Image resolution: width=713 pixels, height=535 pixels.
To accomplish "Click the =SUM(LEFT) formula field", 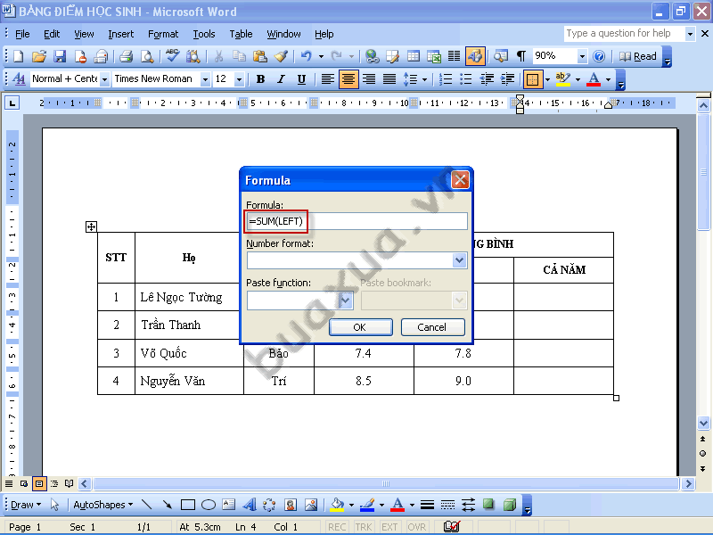I will 356,221.
